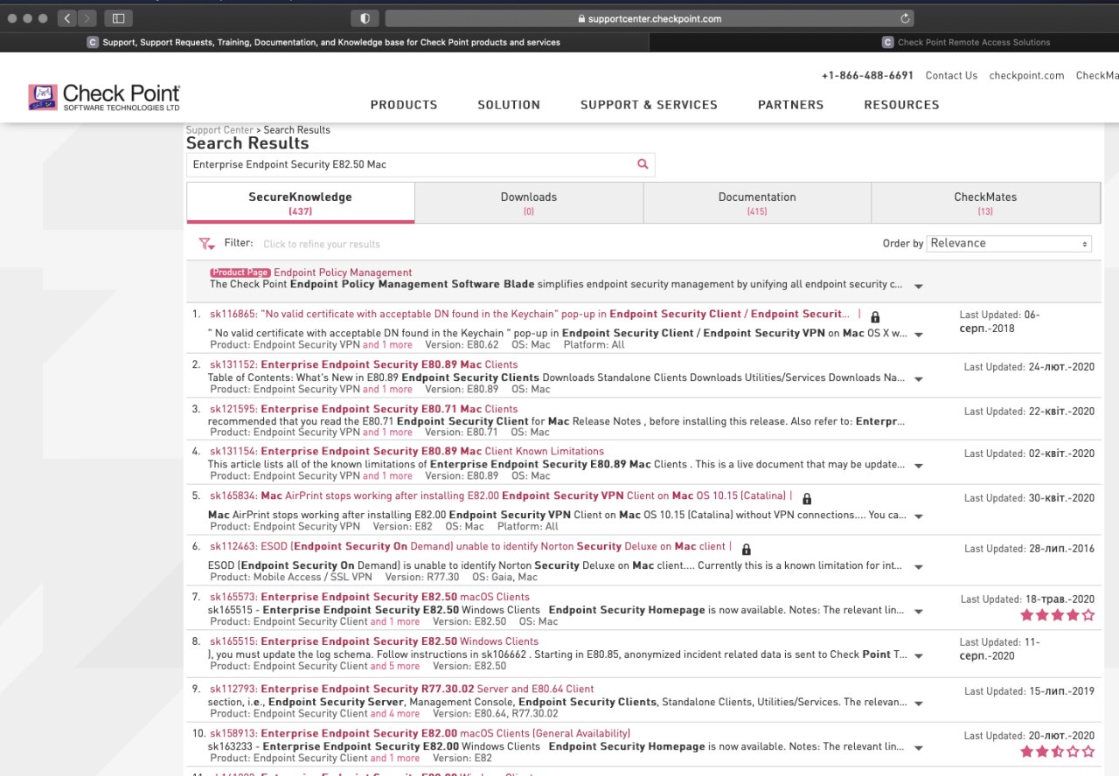Open sk112463 ESOD Norton Security article
Screen dimensions: 1119x776
pos(469,547)
